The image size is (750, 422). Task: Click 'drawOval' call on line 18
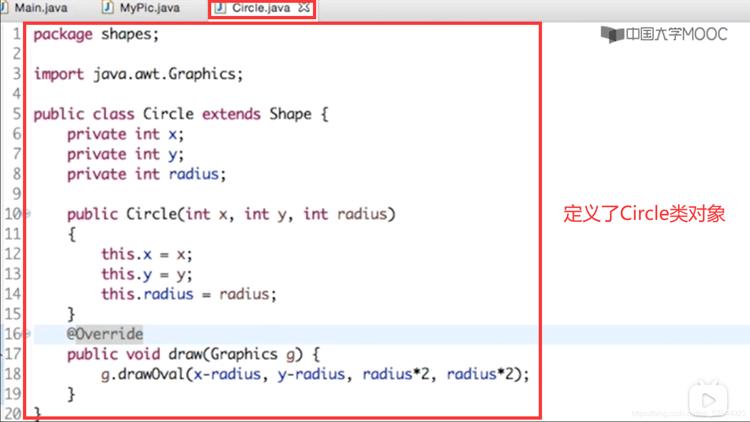(x=151, y=374)
